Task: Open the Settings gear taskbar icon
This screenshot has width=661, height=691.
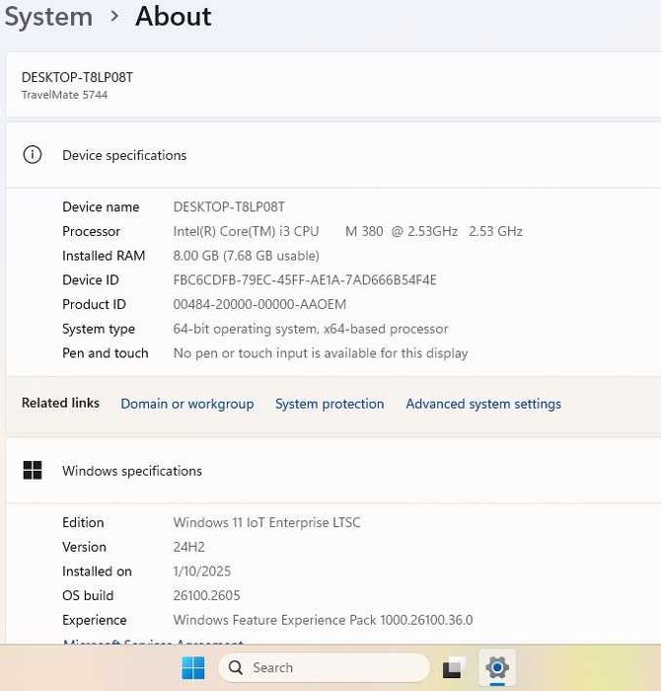Action: (497, 667)
